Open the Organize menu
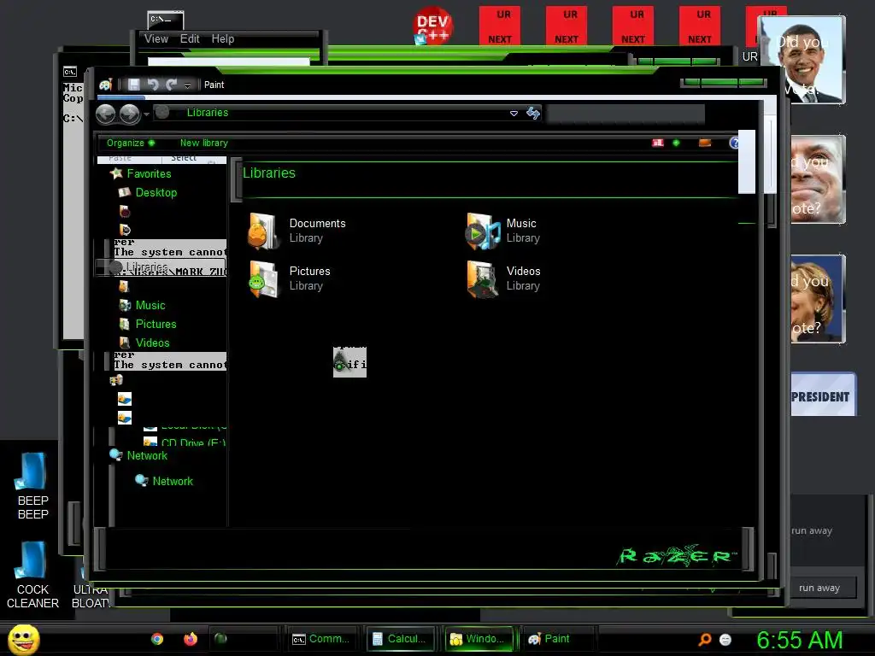 coord(131,143)
